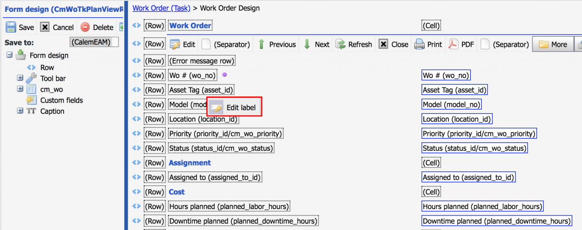Click the red Delete icon
This screenshot has width=582, height=230.
[x=85, y=27]
